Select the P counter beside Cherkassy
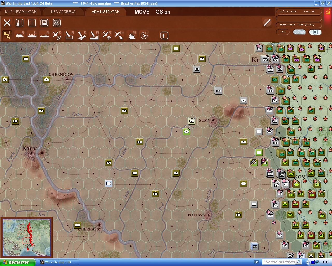This screenshot has height=266, width=332. (78, 225)
